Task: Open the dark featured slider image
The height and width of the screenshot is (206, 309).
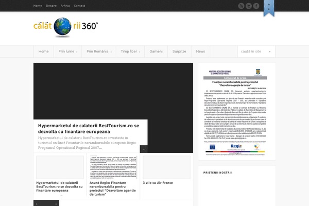Action: point(113,91)
